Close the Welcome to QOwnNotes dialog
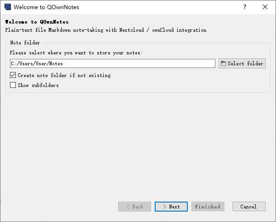276x222 pixels. (265, 7)
